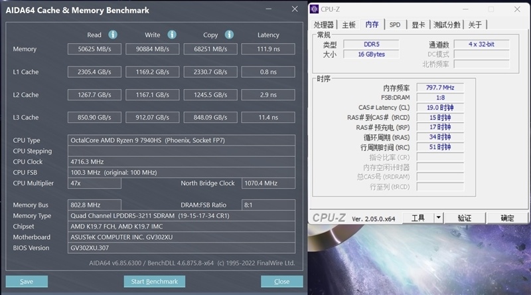Click the Copy info icon
The image size is (531, 295).
click(229, 35)
